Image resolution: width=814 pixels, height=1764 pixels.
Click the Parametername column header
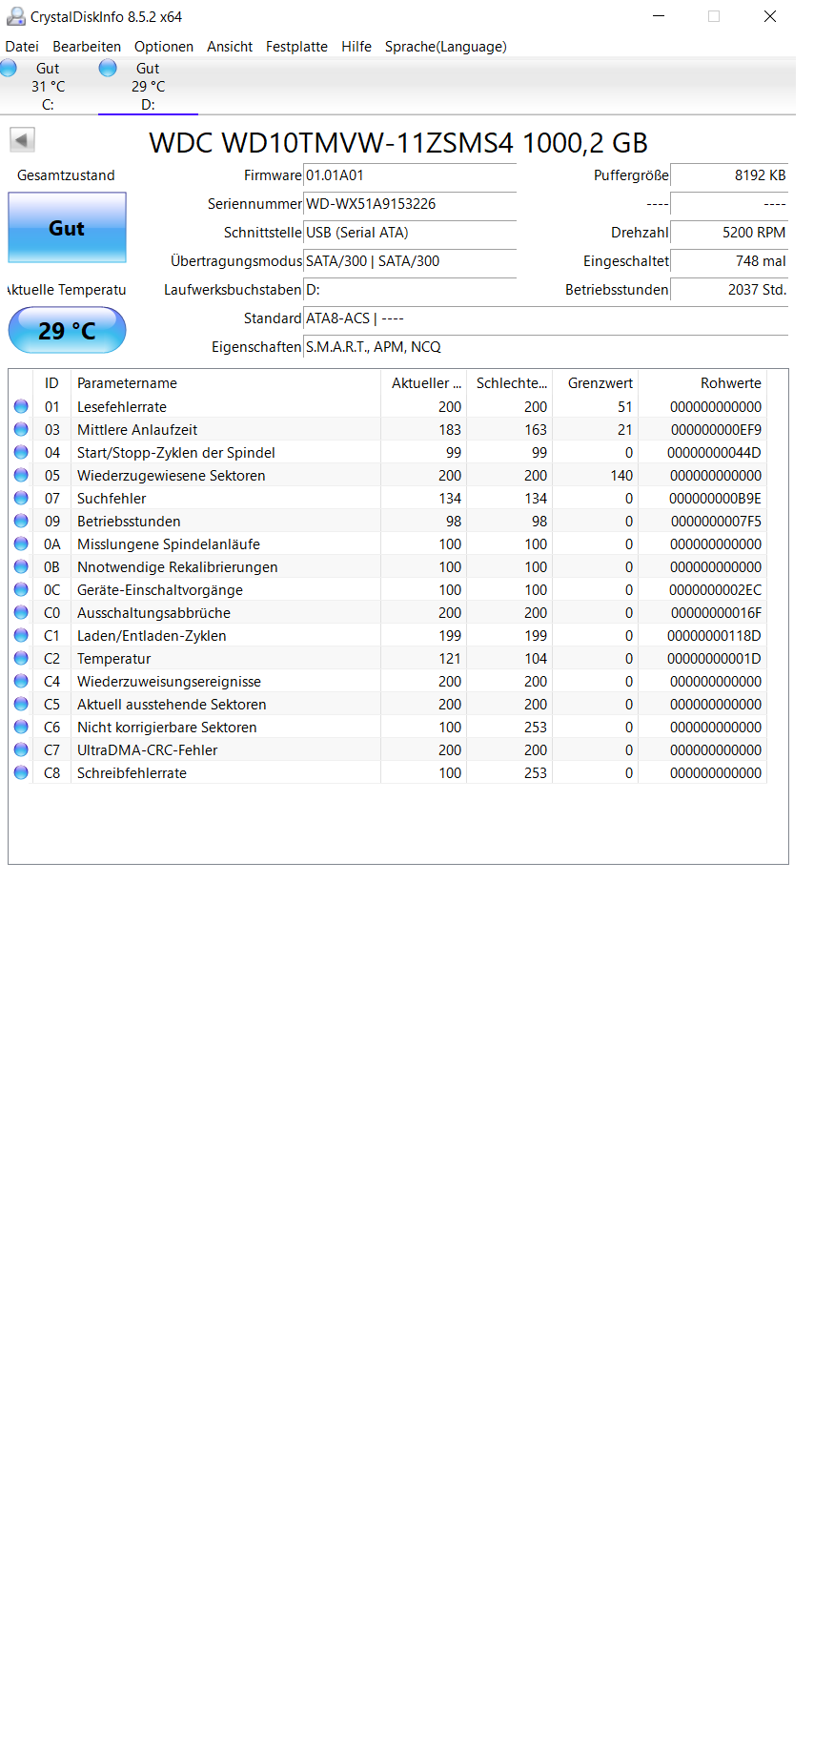(x=225, y=382)
